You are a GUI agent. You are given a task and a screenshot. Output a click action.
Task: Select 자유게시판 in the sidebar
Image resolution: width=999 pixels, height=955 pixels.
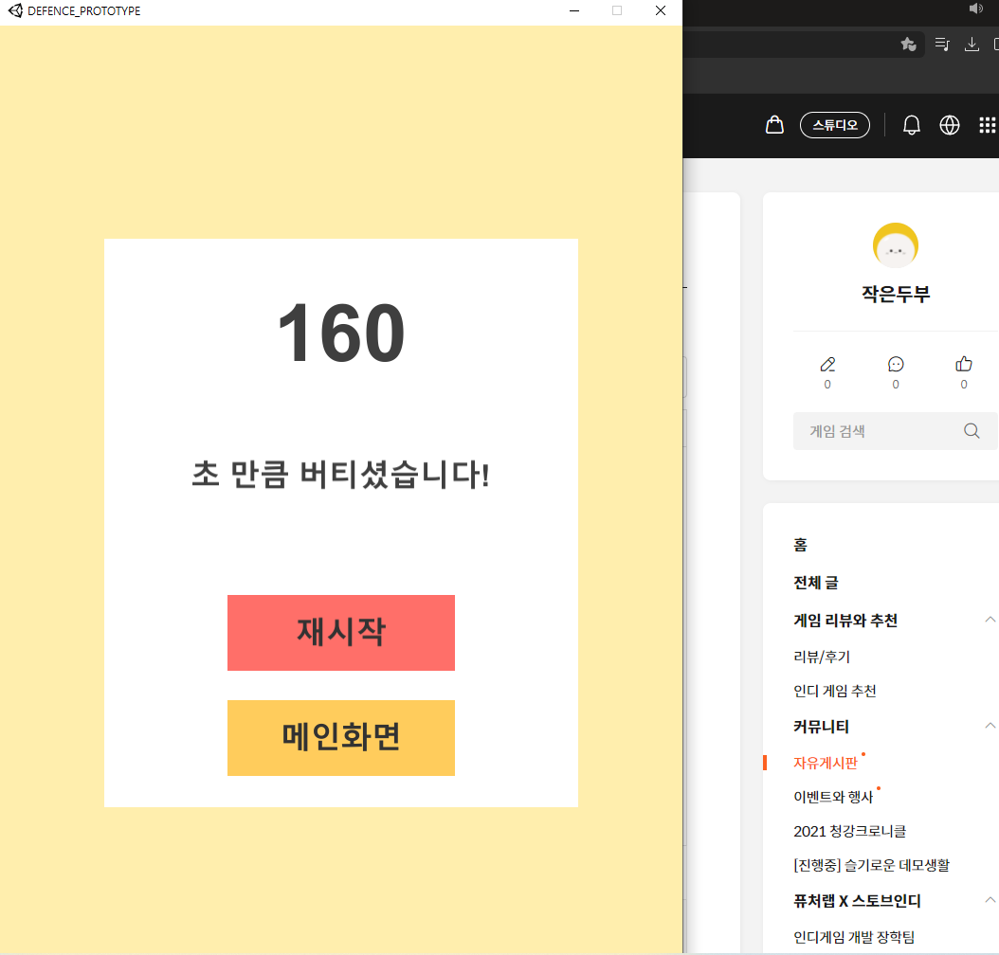[x=825, y=763]
